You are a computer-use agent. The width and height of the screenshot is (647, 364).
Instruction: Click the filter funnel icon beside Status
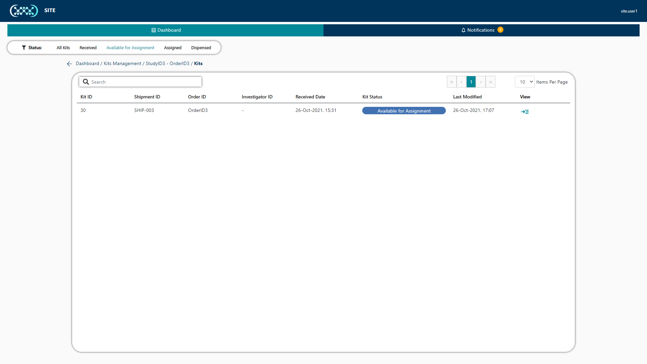(x=24, y=48)
